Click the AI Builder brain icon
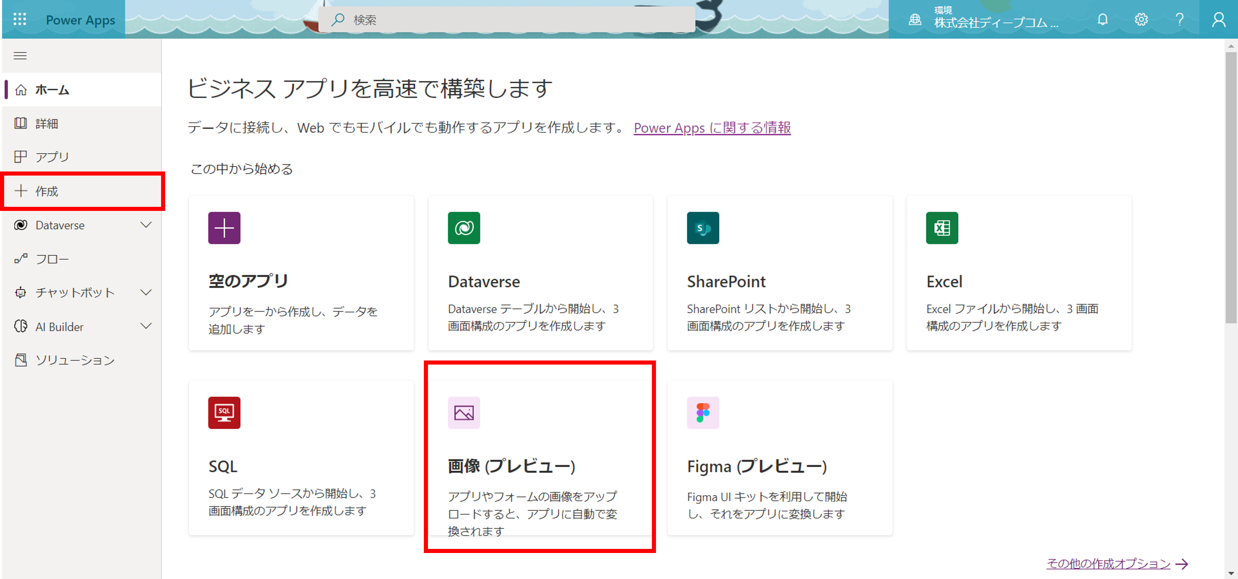This screenshot has height=579, width=1238. pyautogui.click(x=21, y=327)
